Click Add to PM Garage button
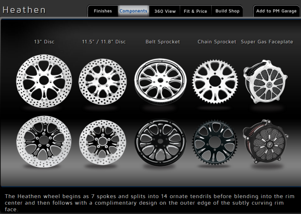 click(276, 11)
